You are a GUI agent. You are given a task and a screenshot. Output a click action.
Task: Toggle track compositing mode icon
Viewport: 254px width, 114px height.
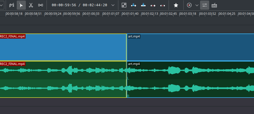tap(12, 5)
